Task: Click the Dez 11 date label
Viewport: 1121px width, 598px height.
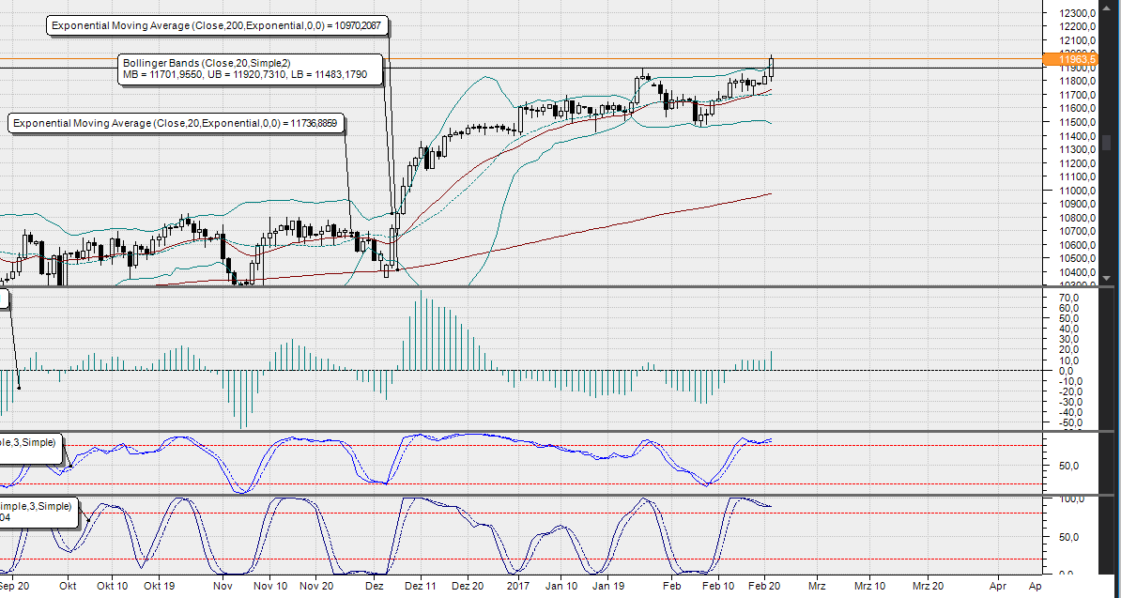Action: tap(420, 586)
